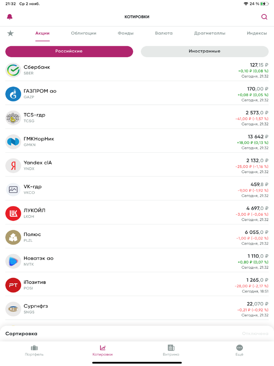Tap the Lukoil logo icon
Image resolution: width=274 pixels, height=366 pixels.
(x=13, y=213)
